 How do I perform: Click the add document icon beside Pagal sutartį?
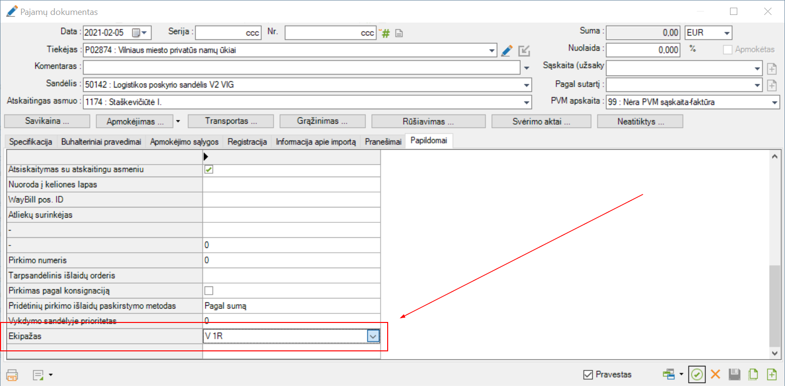pyautogui.click(x=771, y=85)
